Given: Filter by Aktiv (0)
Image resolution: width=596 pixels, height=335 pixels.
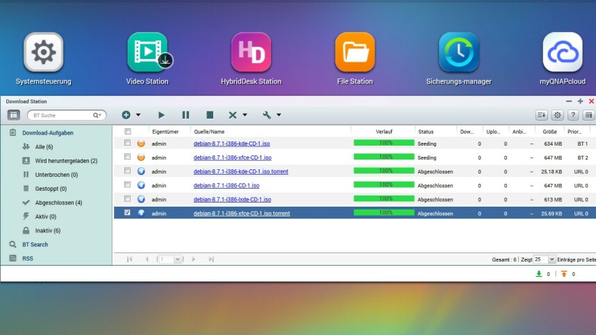Looking at the screenshot, I should [x=46, y=216].
